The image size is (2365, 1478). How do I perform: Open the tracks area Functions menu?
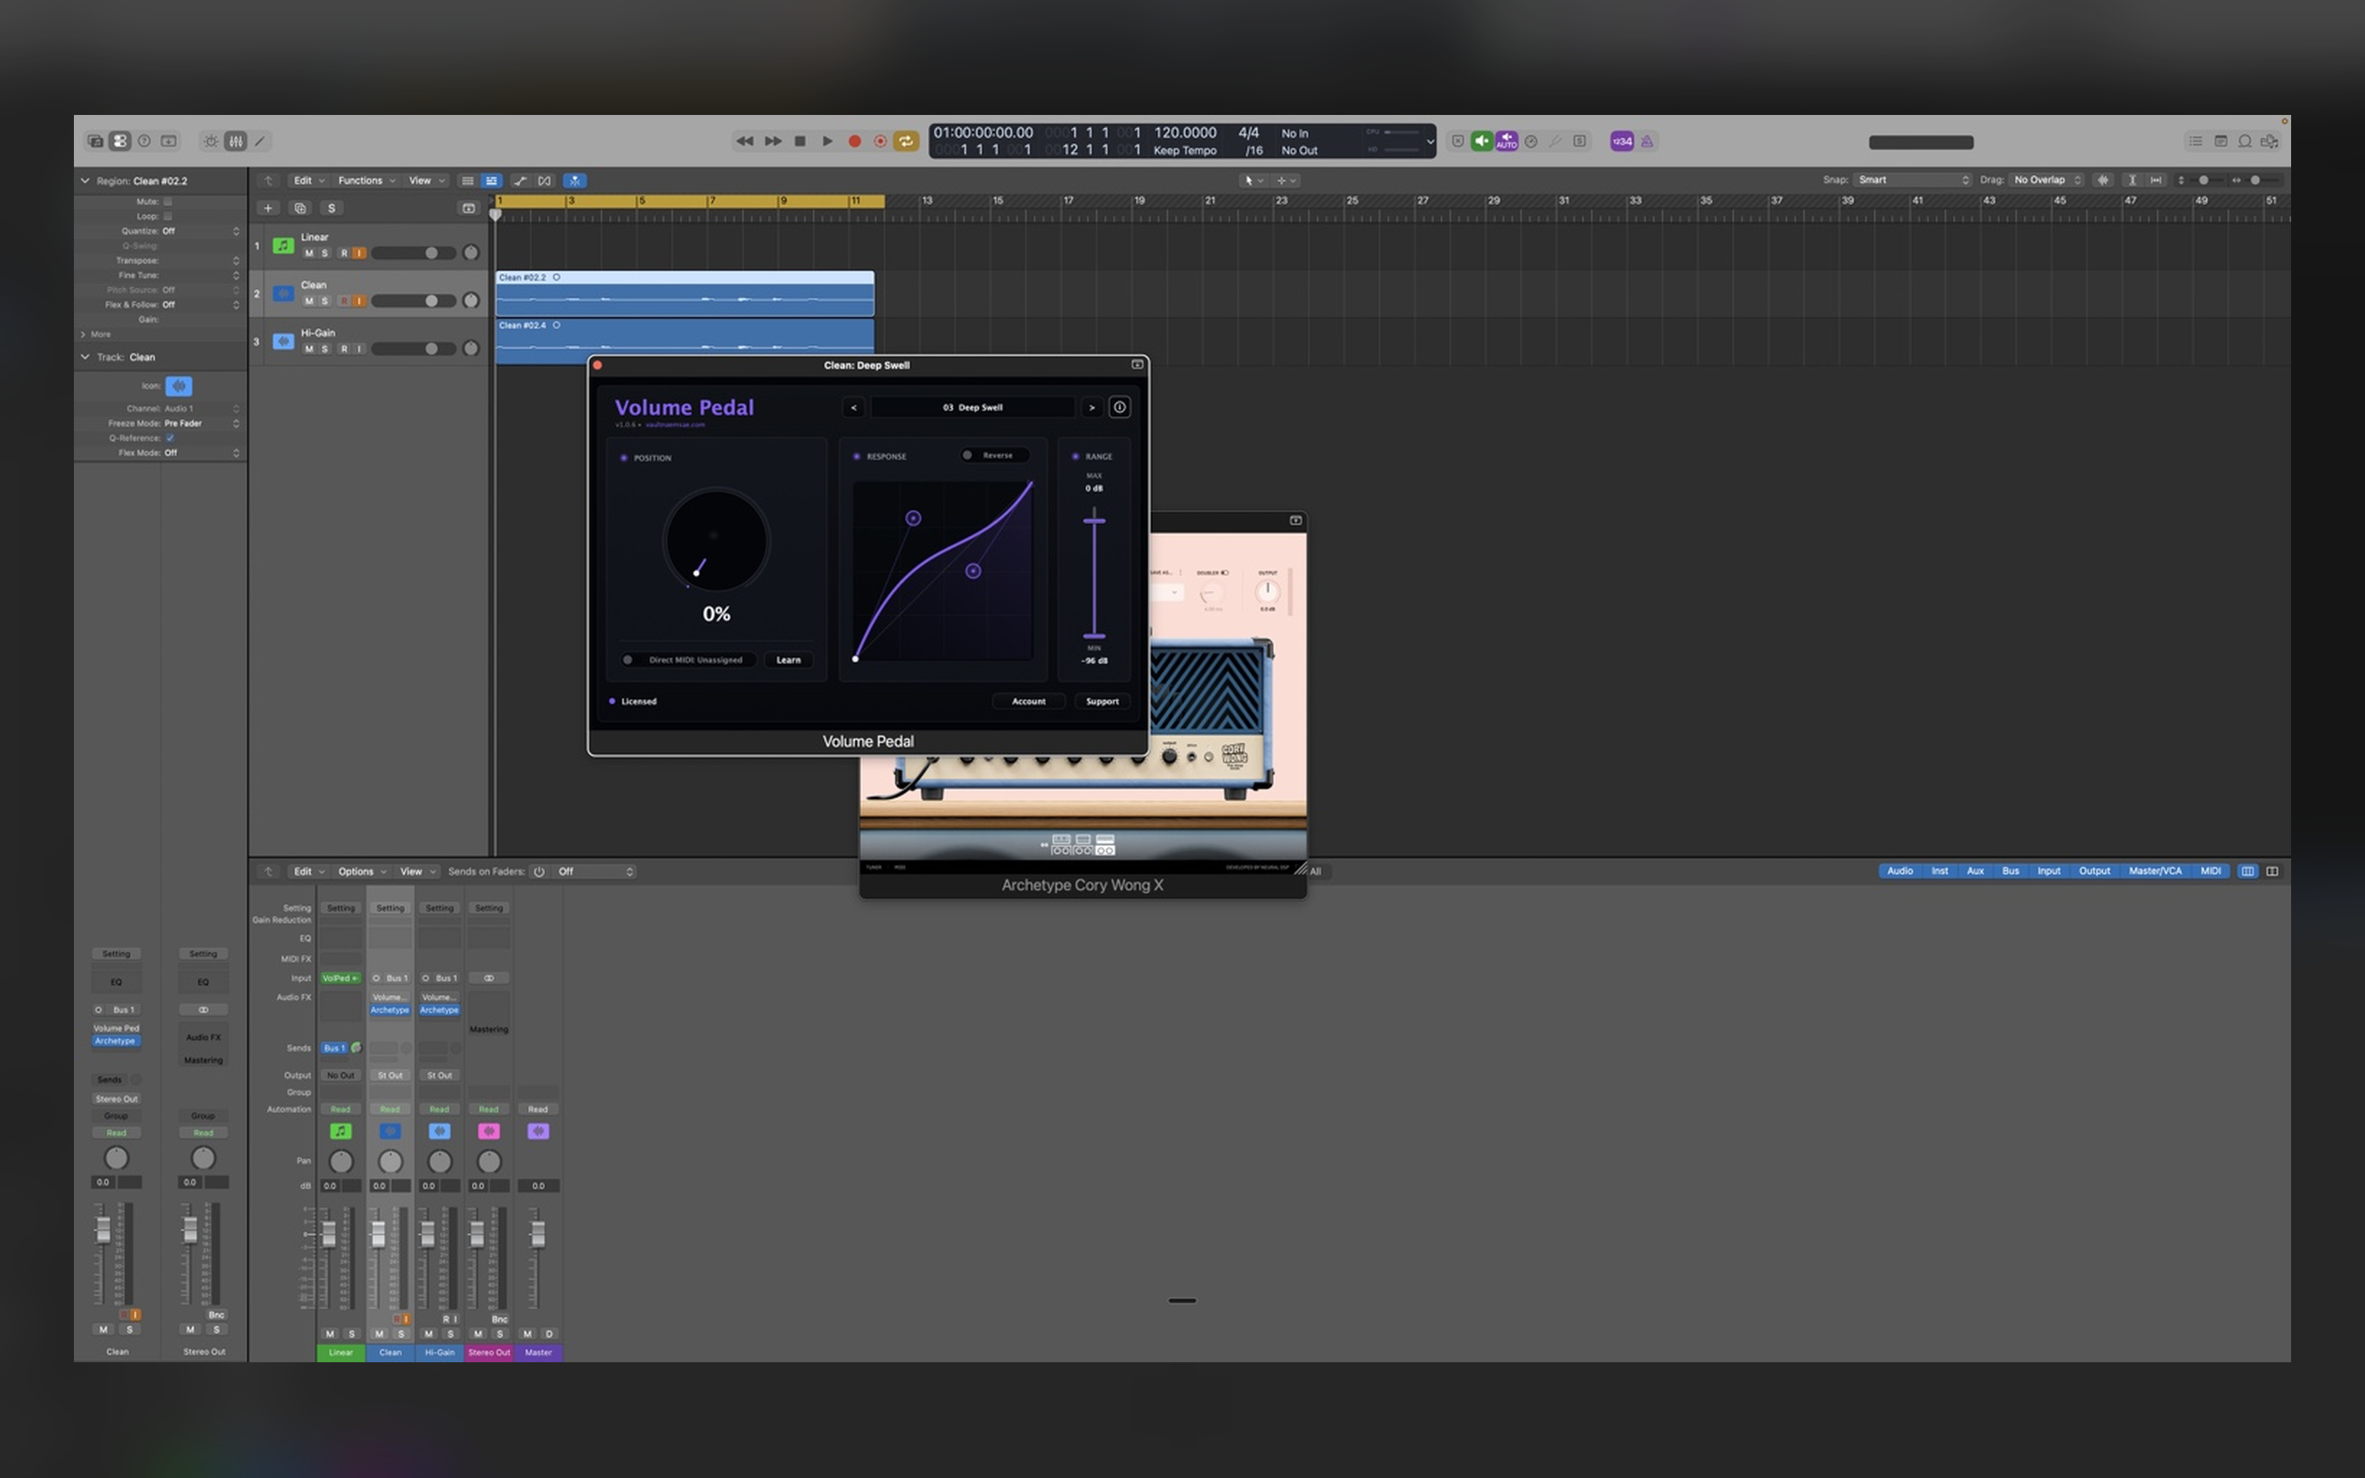tap(366, 180)
